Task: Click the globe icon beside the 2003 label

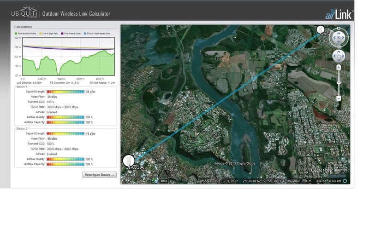Action: point(156,181)
